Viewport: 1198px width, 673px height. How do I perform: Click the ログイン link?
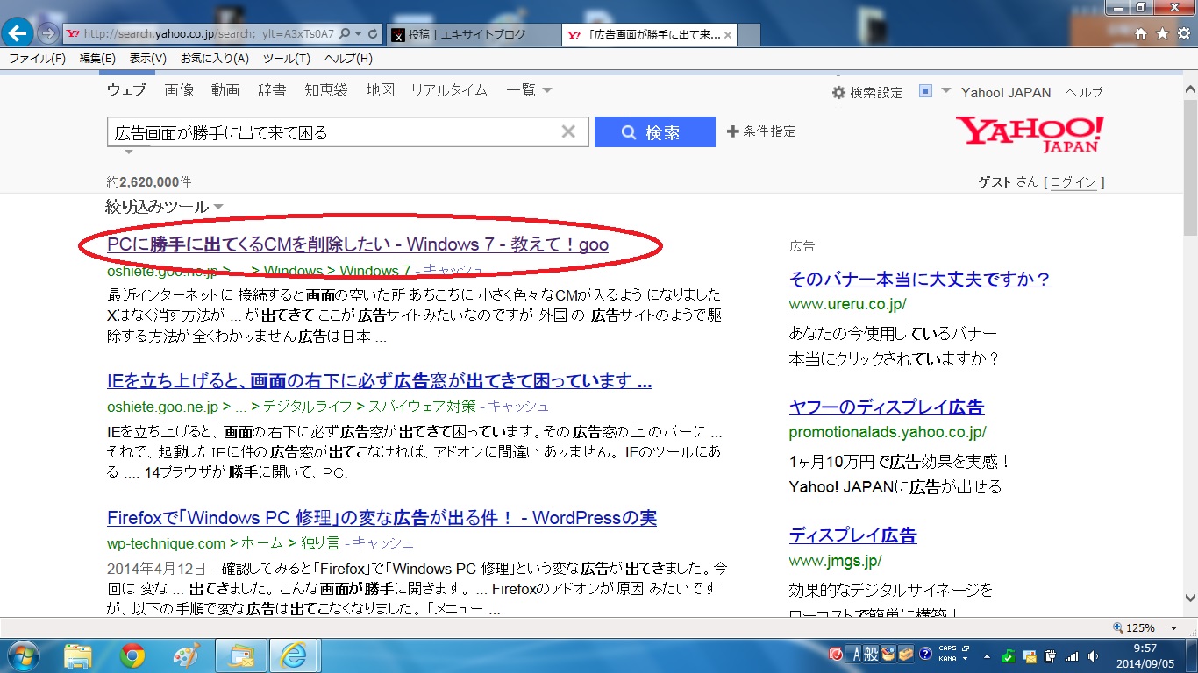click(x=1073, y=182)
